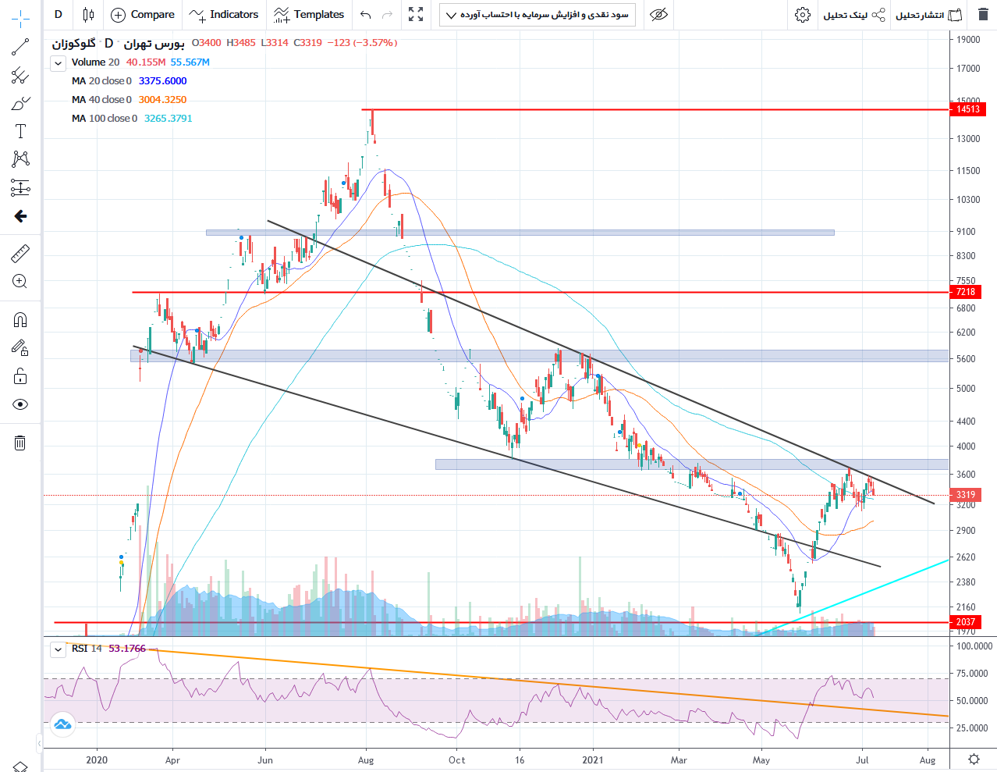Open the Indicators menu
The width and height of the screenshot is (997, 772).
point(224,15)
